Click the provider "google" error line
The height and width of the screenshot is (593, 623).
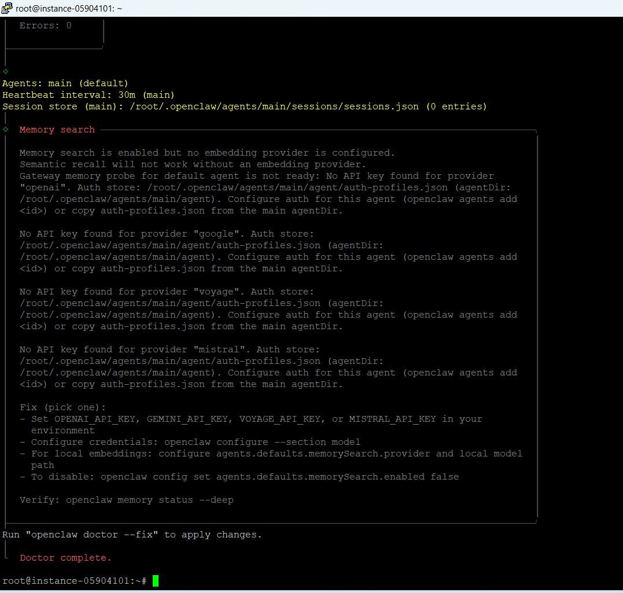pos(167,234)
